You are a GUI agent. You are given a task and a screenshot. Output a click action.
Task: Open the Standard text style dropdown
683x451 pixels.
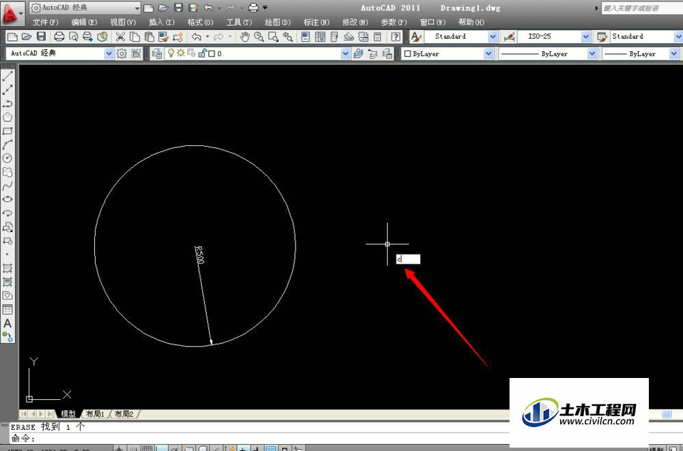(x=492, y=37)
